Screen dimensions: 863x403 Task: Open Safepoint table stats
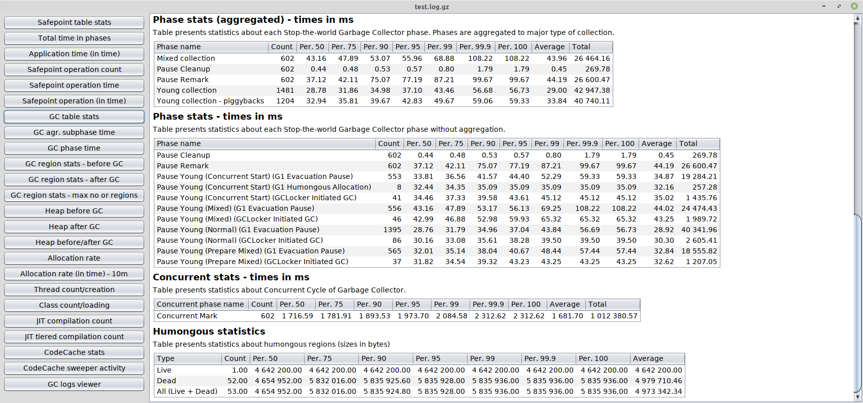74,22
